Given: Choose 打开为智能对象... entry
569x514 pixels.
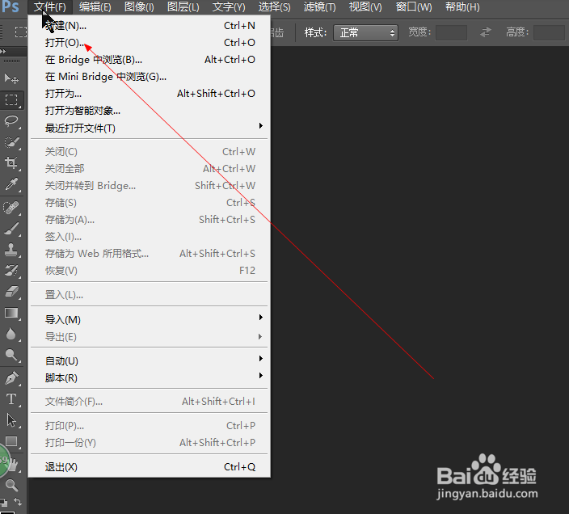Looking at the screenshot, I should (x=150, y=111).
